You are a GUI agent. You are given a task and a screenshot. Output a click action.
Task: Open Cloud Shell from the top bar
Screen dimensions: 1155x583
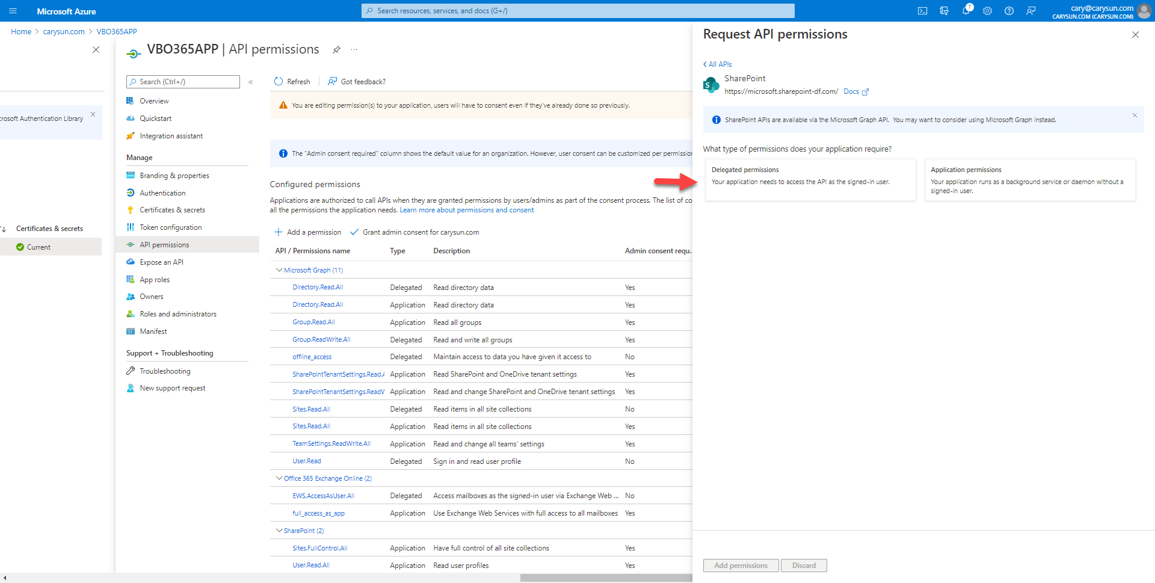922,11
